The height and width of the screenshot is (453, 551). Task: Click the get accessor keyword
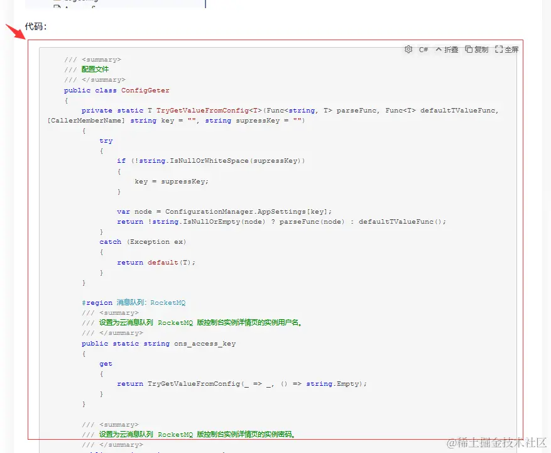click(x=106, y=364)
